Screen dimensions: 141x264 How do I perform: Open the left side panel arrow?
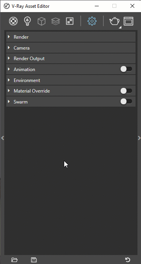(2, 138)
